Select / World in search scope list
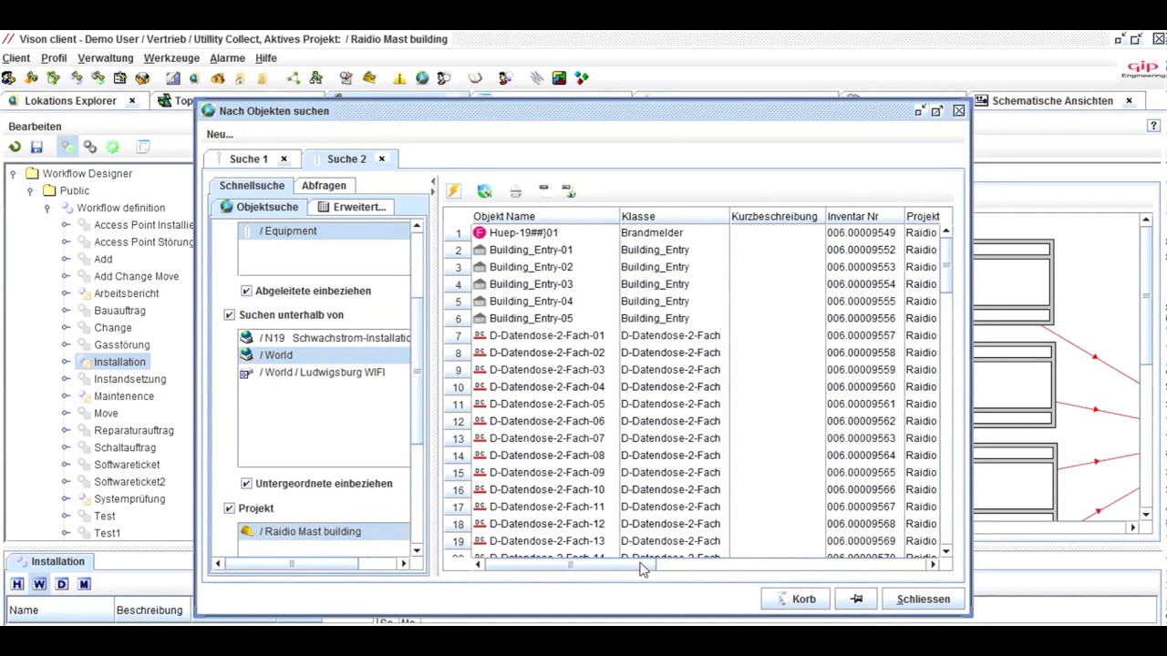The width and height of the screenshot is (1167, 656). pos(324,355)
